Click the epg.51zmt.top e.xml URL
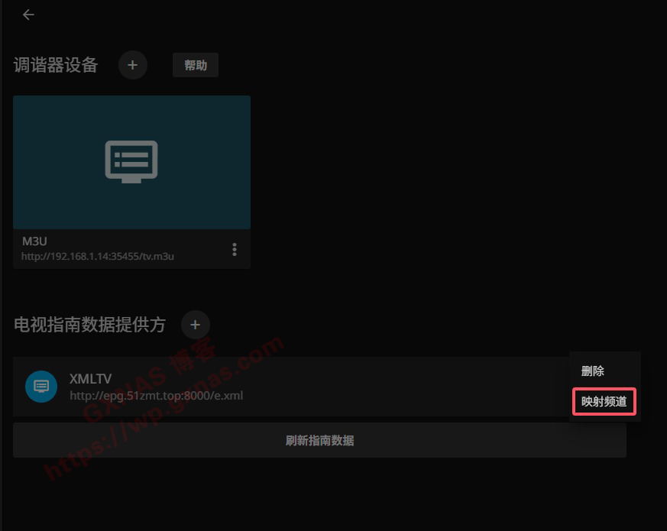Viewport: 667px width, 531px height. pos(156,396)
